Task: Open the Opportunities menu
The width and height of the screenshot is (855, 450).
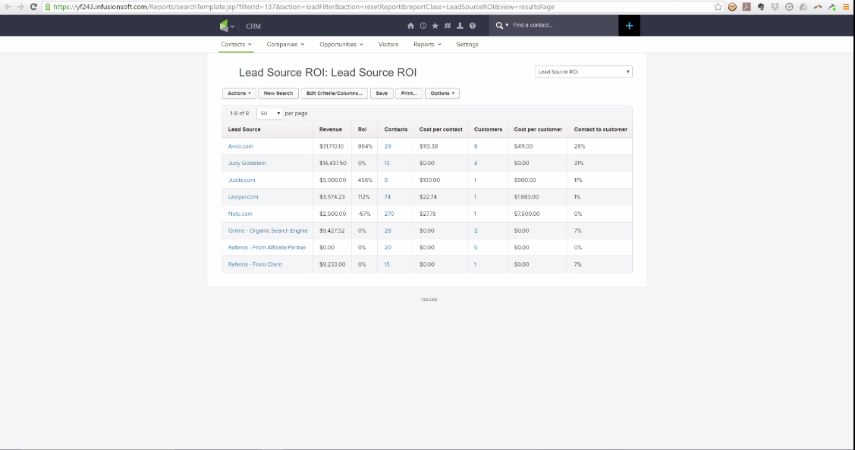Action: 341,45
